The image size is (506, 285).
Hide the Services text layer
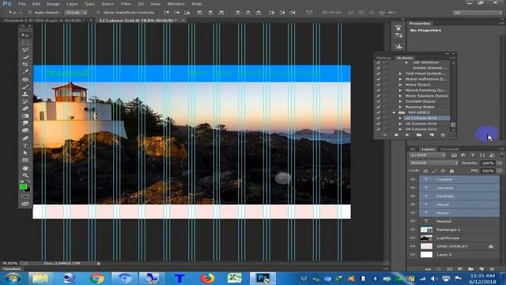pyautogui.click(x=413, y=188)
